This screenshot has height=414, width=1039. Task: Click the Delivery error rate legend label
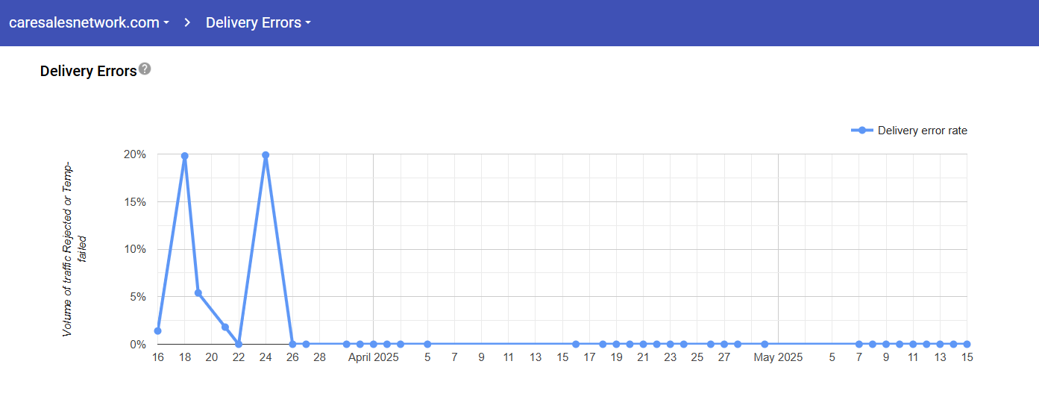(x=922, y=131)
